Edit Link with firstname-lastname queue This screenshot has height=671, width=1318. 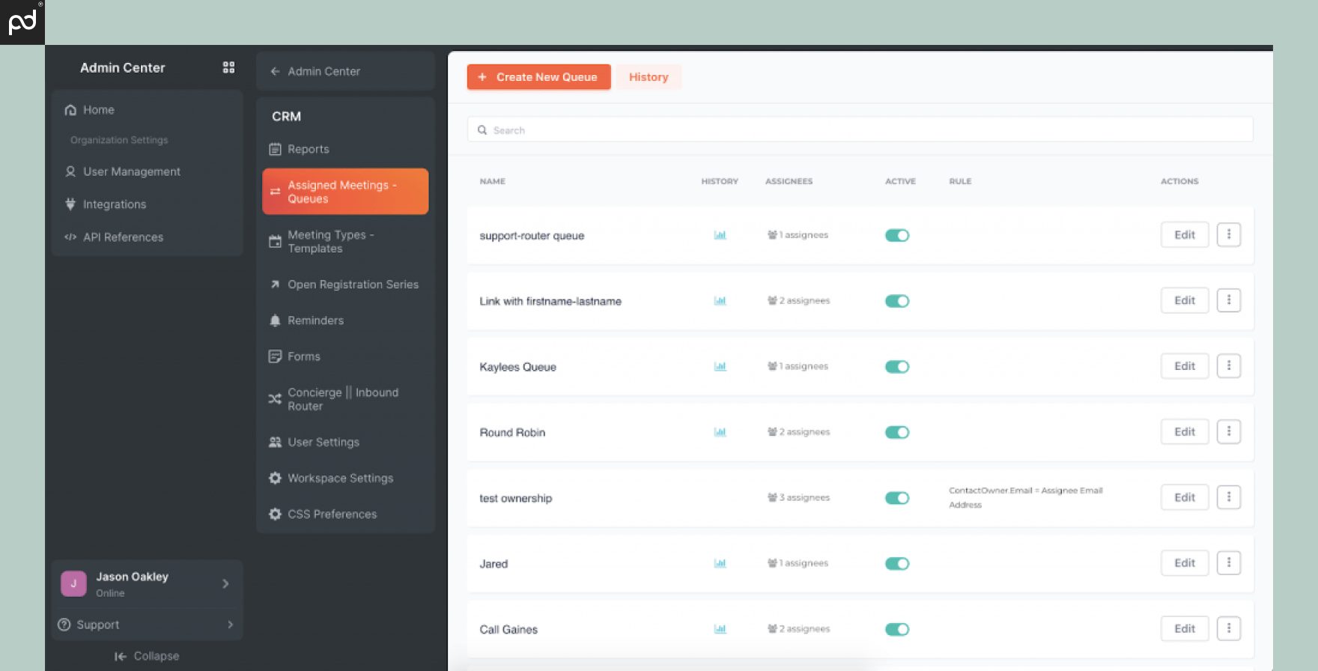coord(1184,300)
